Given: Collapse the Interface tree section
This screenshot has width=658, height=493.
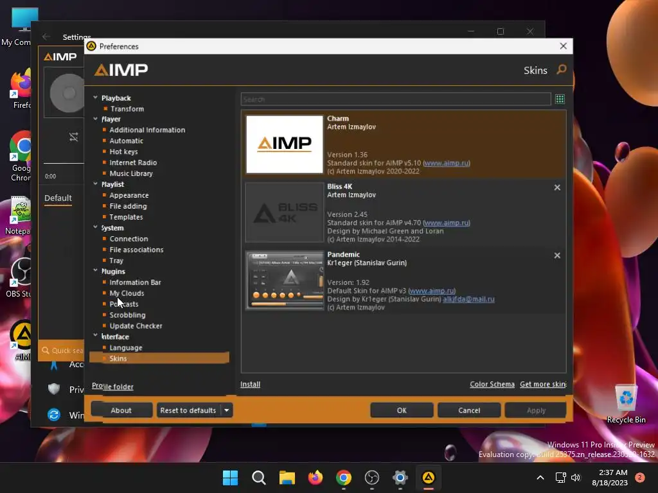Looking at the screenshot, I should pos(95,335).
